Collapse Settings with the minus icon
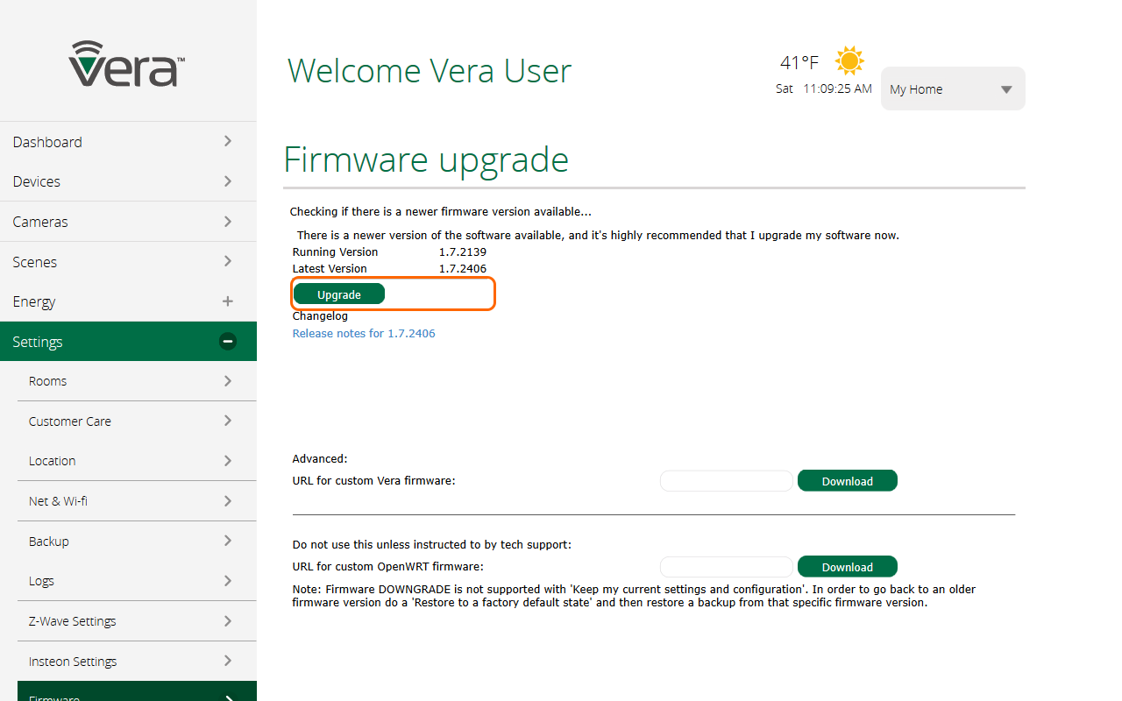This screenshot has height=701, width=1122. pyautogui.click(x=228, y=342)
